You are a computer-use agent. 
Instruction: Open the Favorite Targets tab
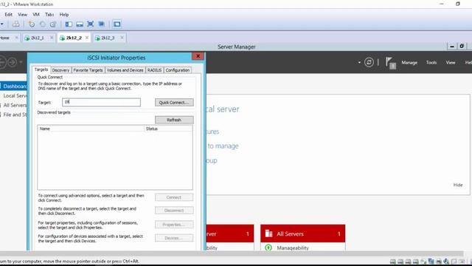click(x=88, y=70)
